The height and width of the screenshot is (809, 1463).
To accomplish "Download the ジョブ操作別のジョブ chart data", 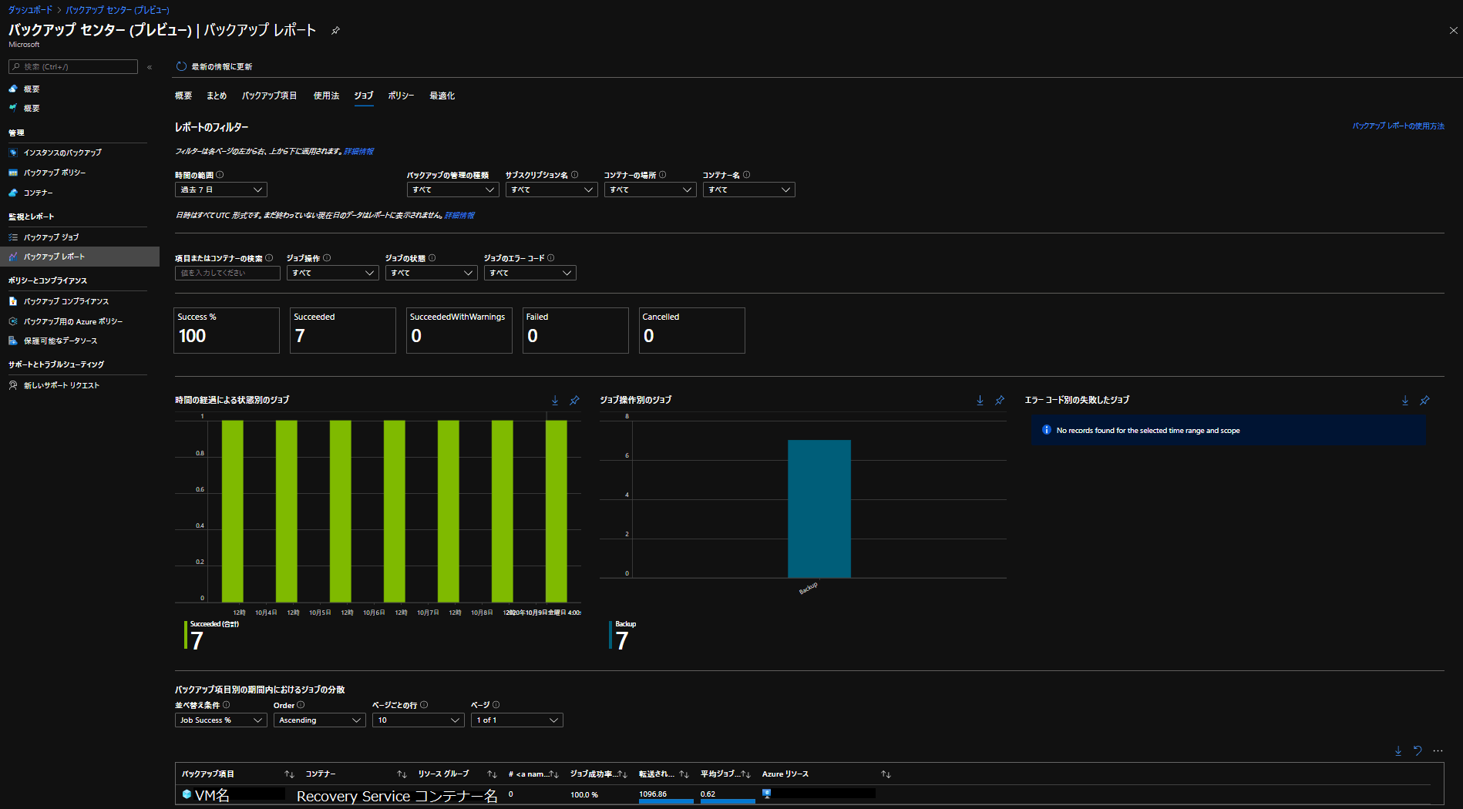I will (980, 400).
